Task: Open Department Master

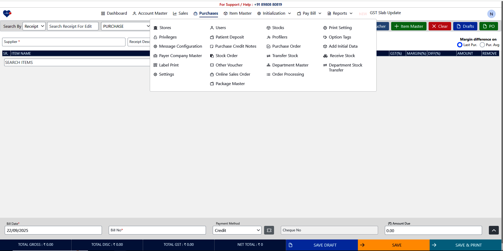Action: 290,65
